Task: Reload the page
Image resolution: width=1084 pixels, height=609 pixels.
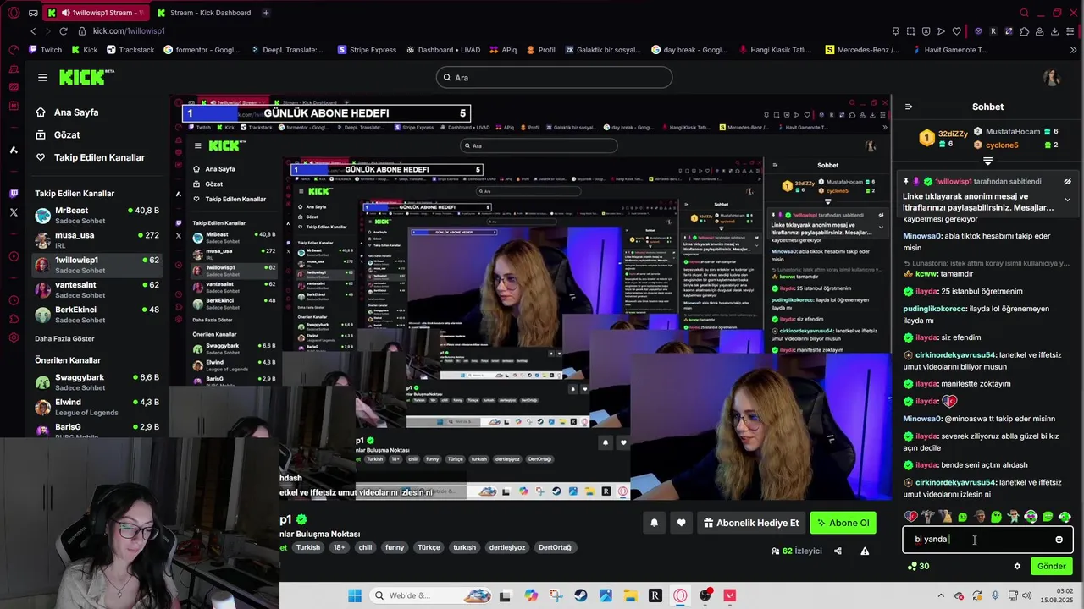Action: coord(63,31)
